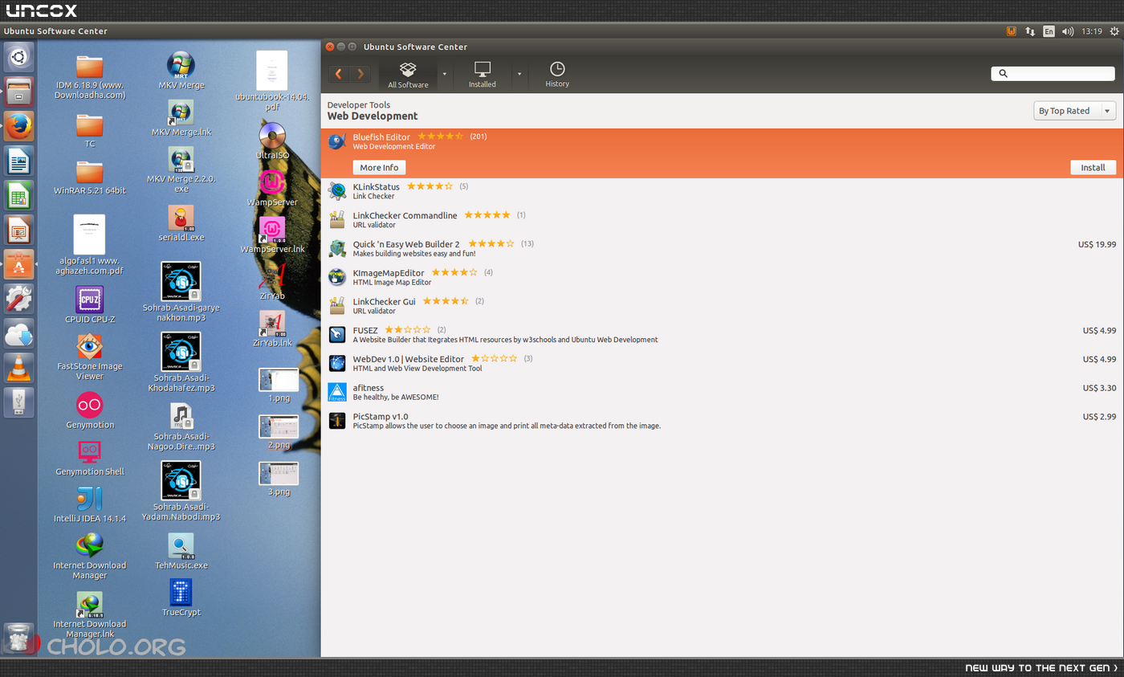The height and width of the screenshot is (677, 1124).
Task: Show the Installed software view
Action: click(x=483, y=75)
